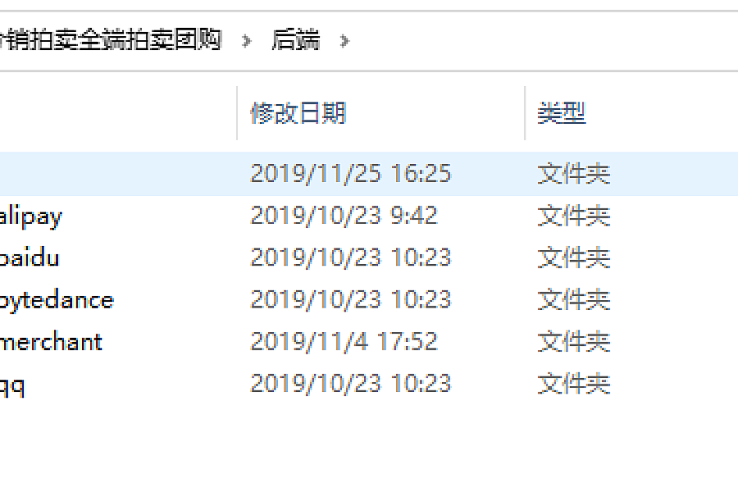
Task: Click the date 2019/10/23 9:42 for alipay
Action: tap(344, 216)
